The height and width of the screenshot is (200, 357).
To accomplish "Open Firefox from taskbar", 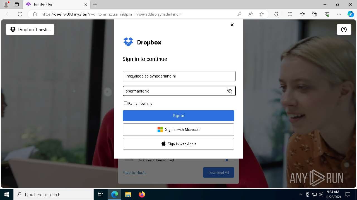I will tap(142, 194).
